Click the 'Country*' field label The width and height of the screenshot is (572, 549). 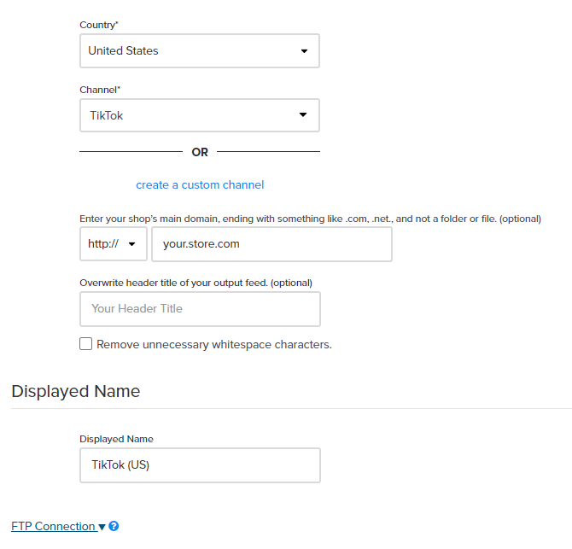[x=99, y=26]
